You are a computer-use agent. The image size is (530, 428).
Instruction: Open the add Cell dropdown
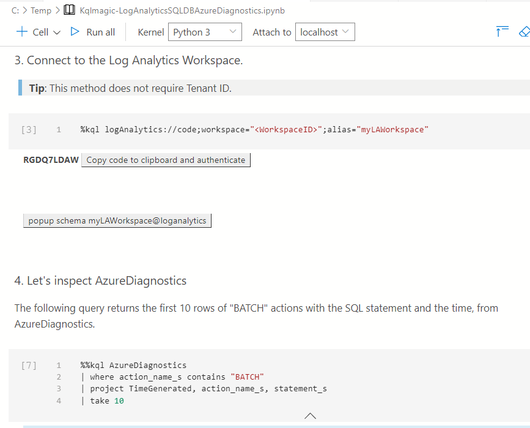pos(38,32)
